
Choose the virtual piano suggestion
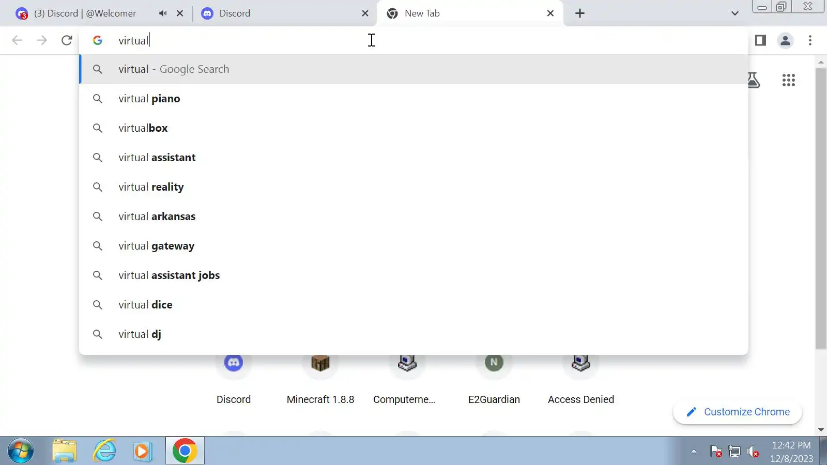pyautogui.click(x=413, y=99)
